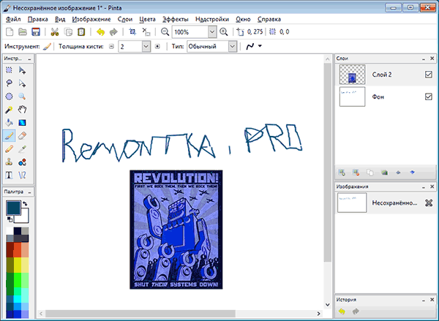
Task: Select the Clone Stamp tool
Action: 9,162
